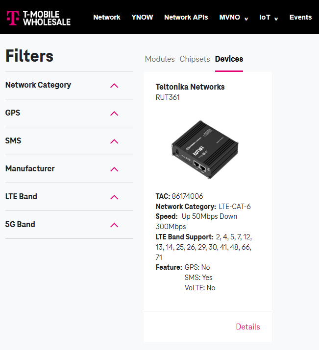Toggle the LTE Band filter chevron

(114, 197)
